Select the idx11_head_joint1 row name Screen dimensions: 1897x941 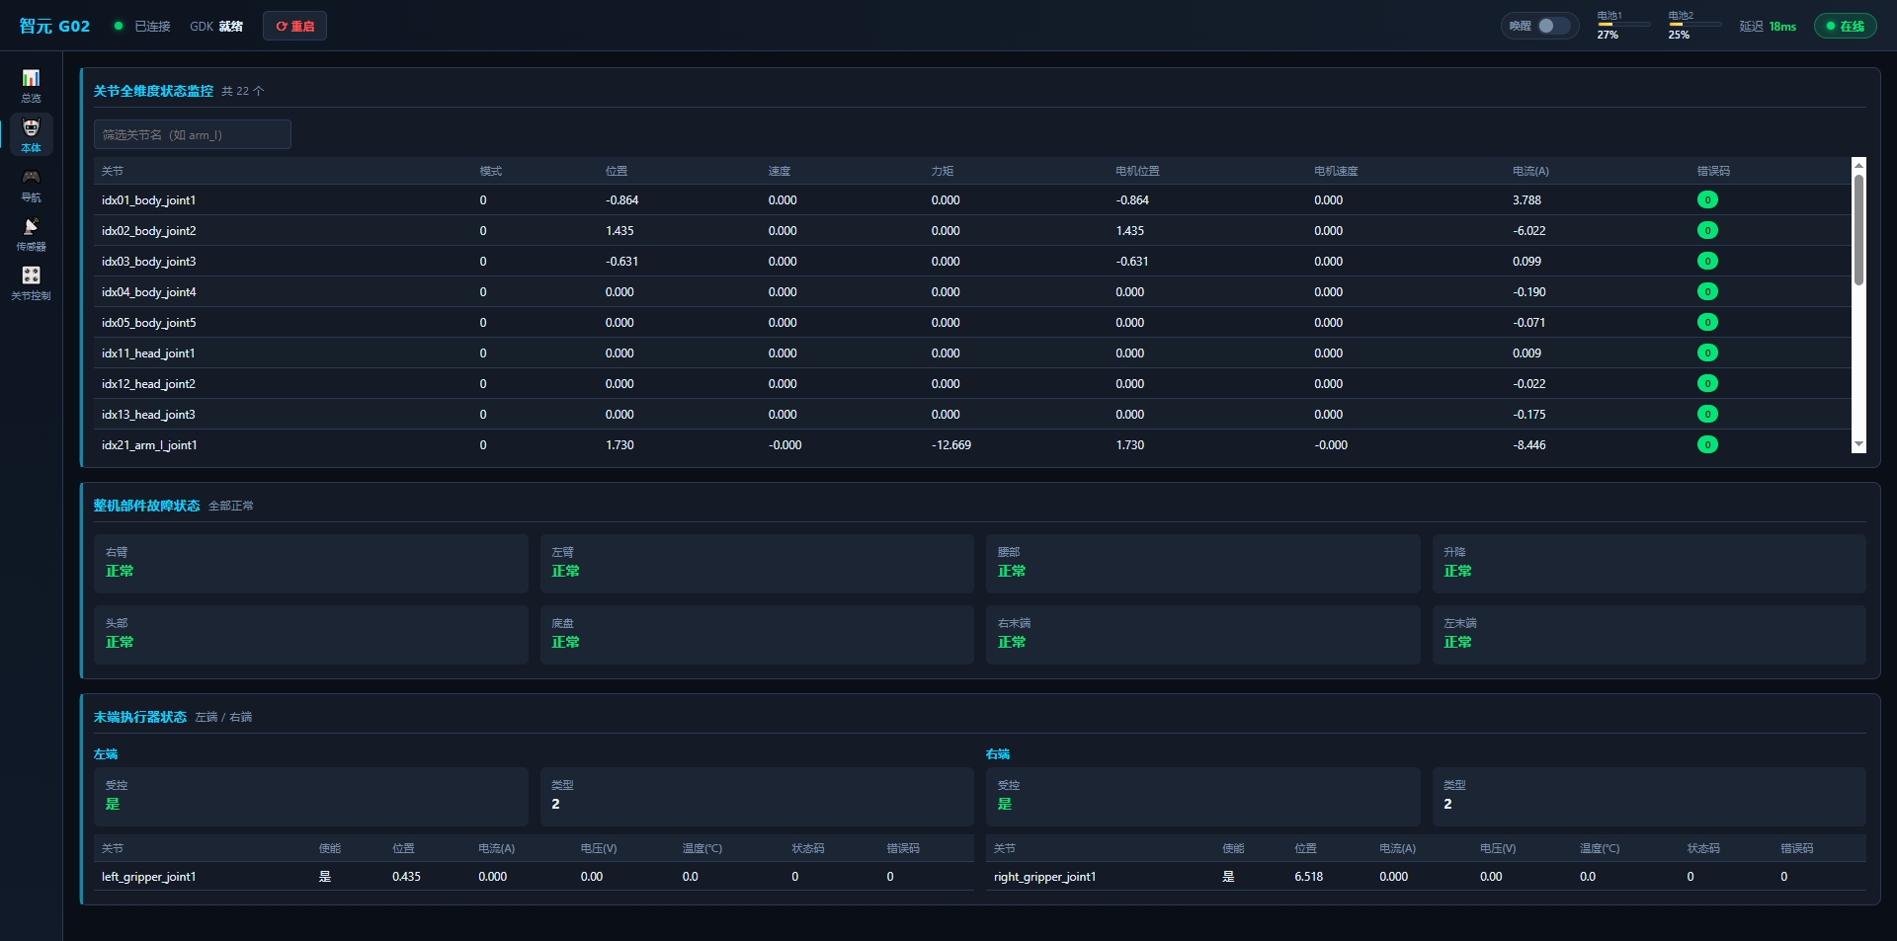coord(148,353)
